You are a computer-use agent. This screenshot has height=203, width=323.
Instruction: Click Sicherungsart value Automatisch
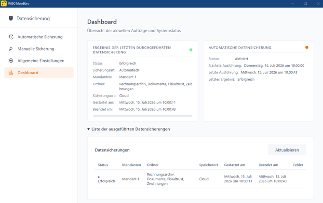[x=129, y=70]
